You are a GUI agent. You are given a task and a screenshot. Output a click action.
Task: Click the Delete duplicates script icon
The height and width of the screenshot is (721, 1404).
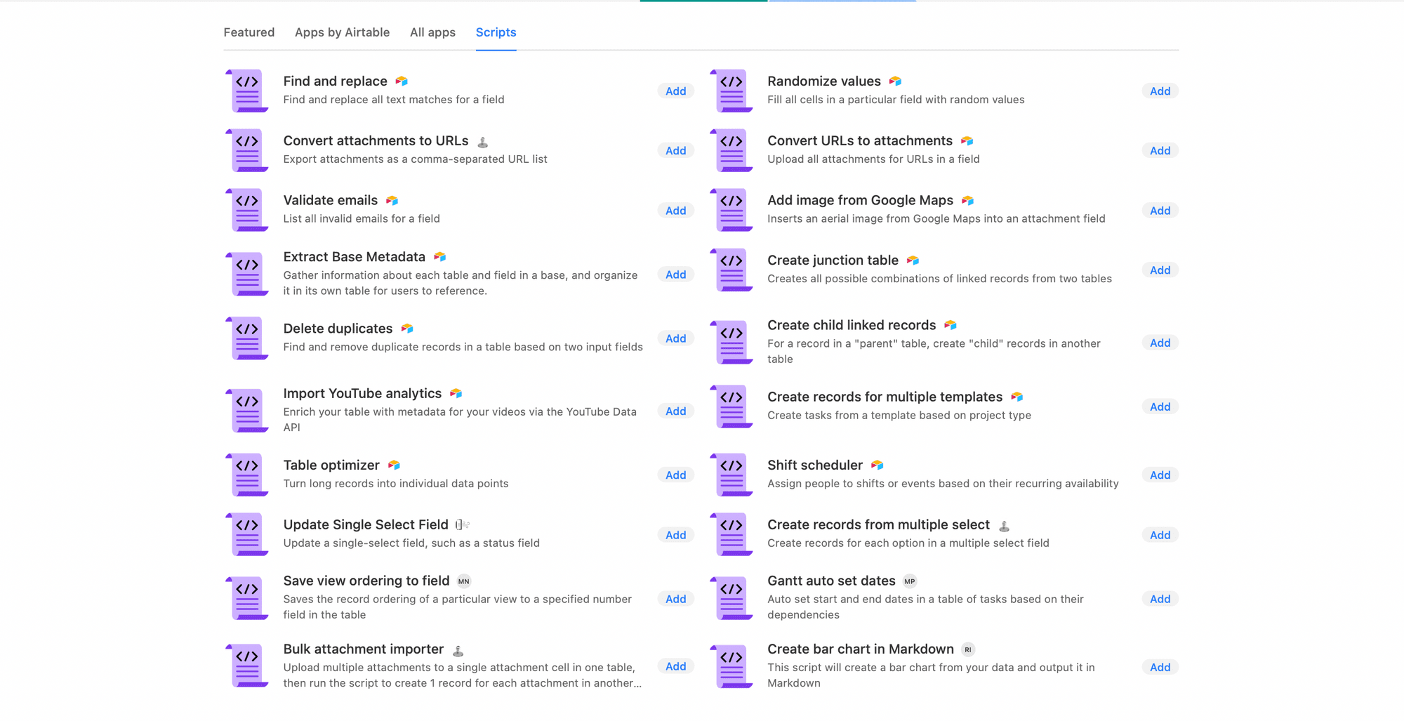coord(247,338)
